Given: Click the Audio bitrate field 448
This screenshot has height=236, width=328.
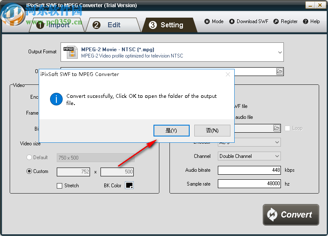Looking at the screenshot, I should click(249, 170).
